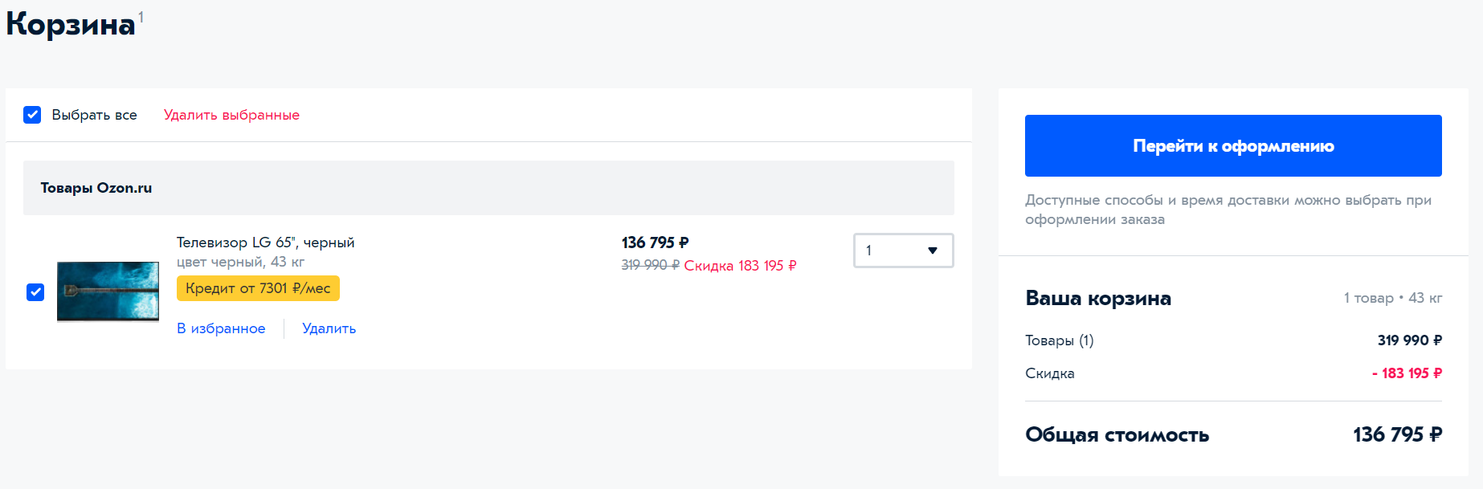Remove the item with "Удалить" link
Screen dimensions: 1483x489
tap(329, 328)
